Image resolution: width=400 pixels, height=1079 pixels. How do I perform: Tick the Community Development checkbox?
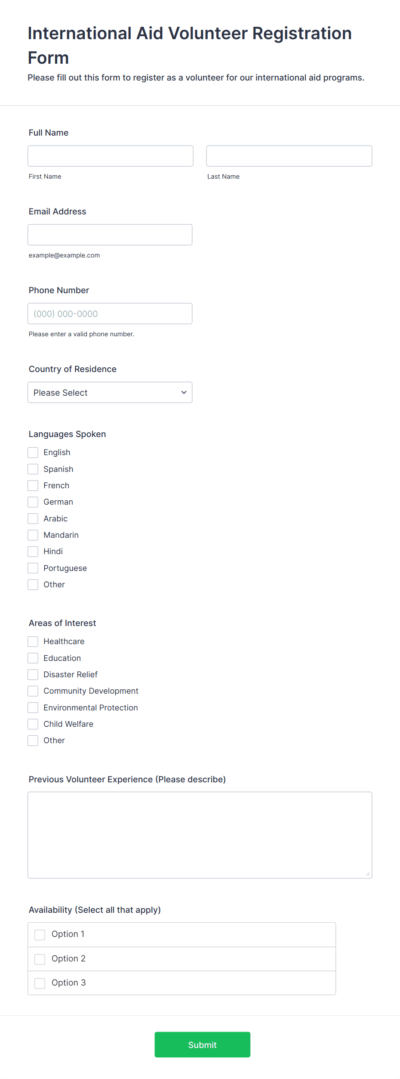[x=33, y=691]
